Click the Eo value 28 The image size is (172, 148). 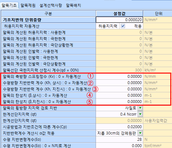tap(120, 139)
